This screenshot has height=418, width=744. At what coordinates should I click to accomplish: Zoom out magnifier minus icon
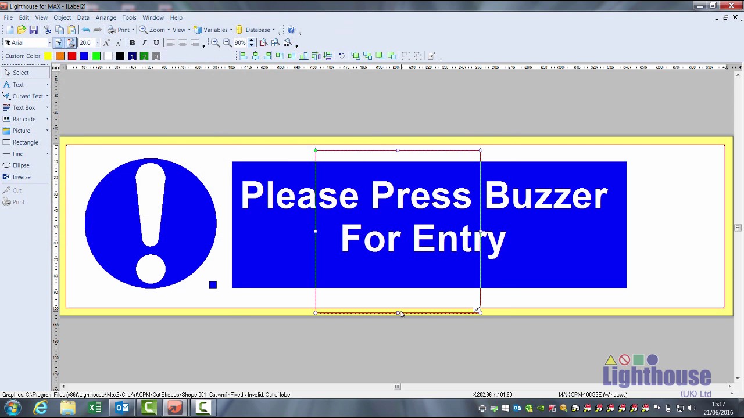click(x=227, y=43)
